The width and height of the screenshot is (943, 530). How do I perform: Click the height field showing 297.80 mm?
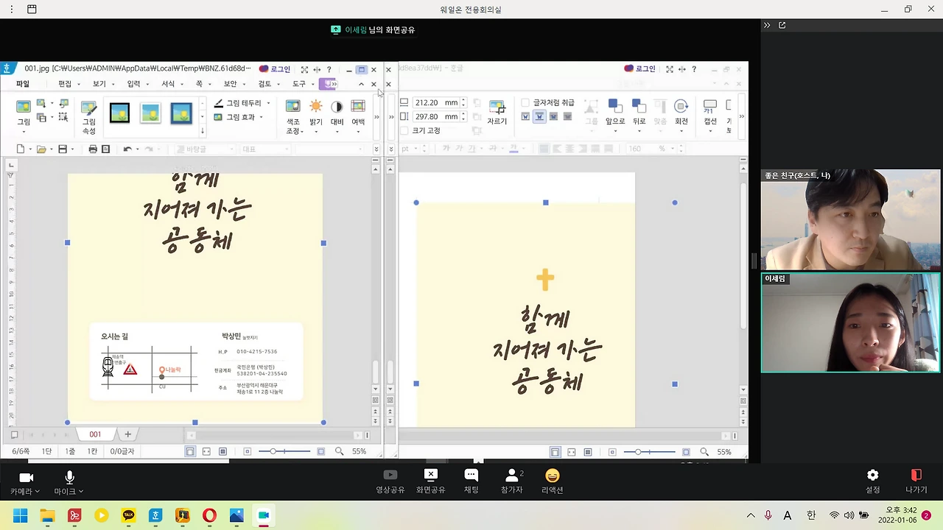[x=436, y=116]
